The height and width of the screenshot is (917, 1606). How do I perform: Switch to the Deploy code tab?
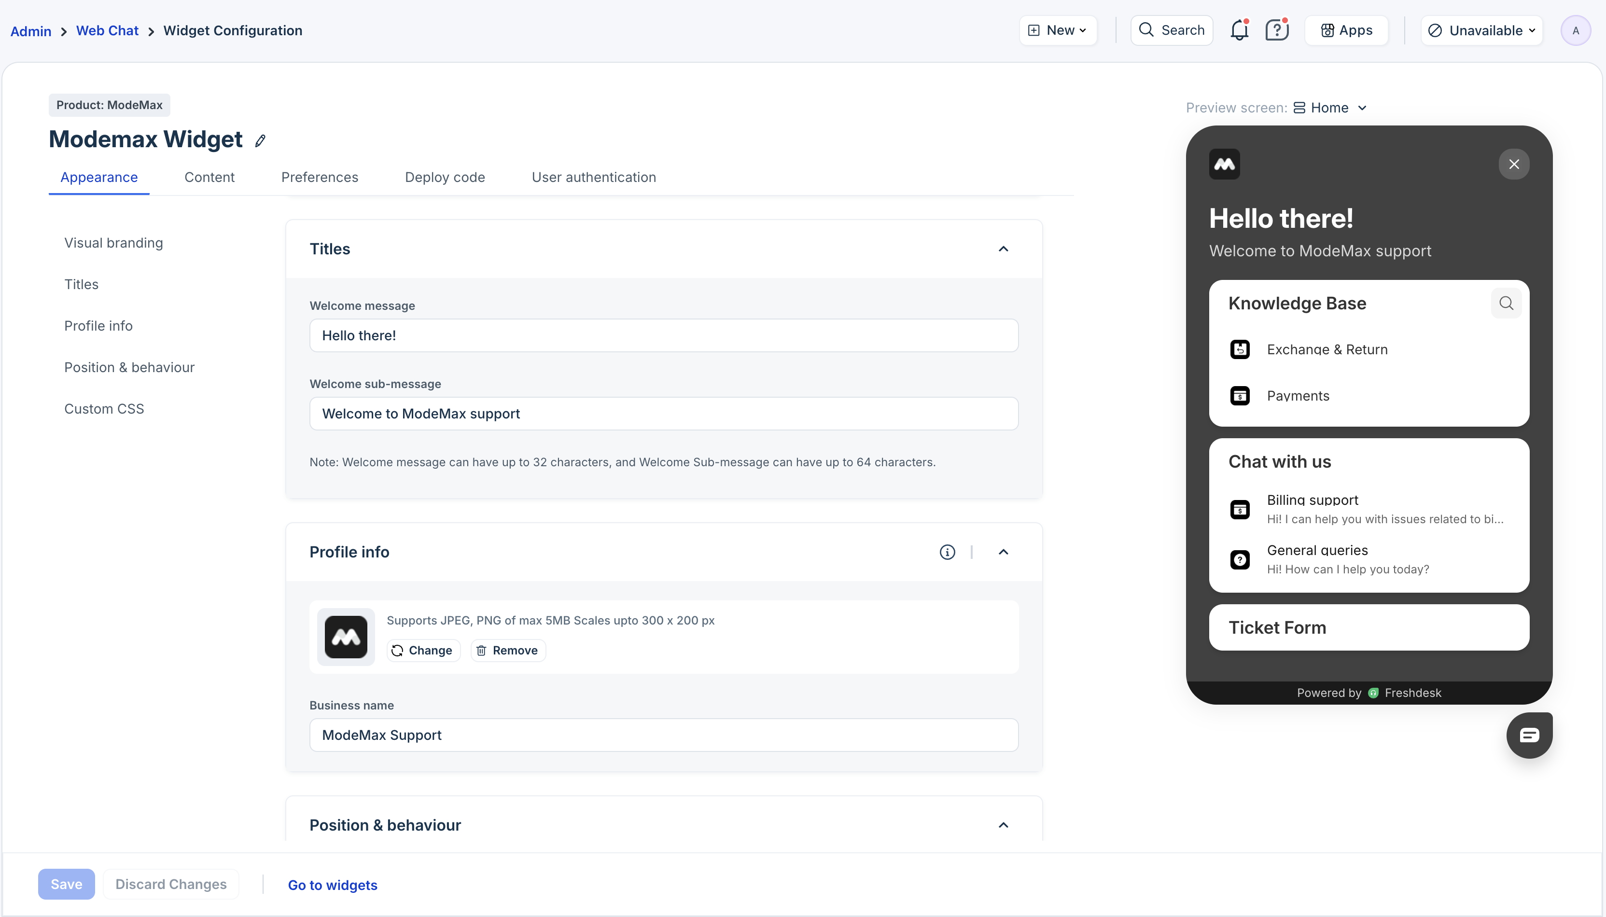pyautogui.click(x=445, y=177)
